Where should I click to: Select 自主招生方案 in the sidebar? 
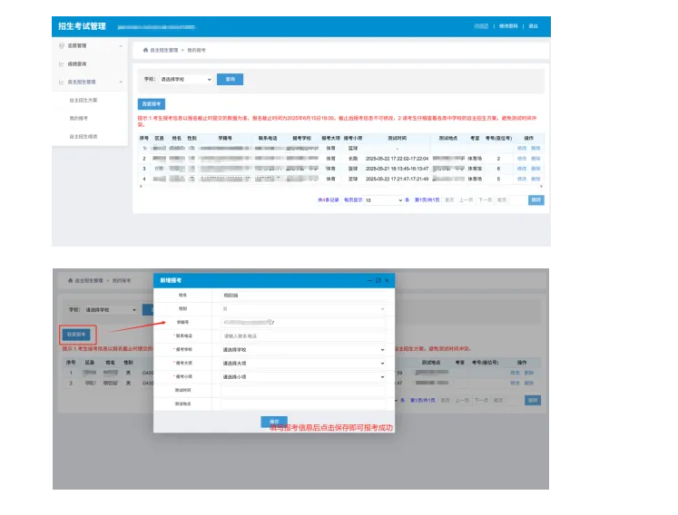83,100
